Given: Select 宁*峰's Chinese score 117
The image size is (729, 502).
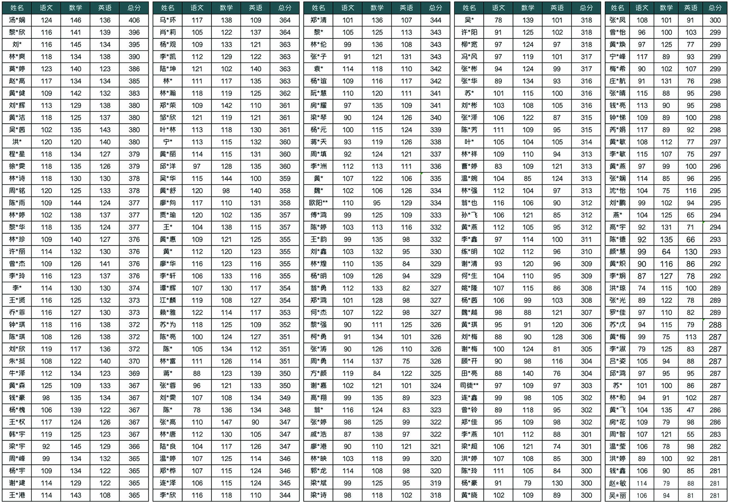Looking at the screenshot, I should tap(642, 57).
